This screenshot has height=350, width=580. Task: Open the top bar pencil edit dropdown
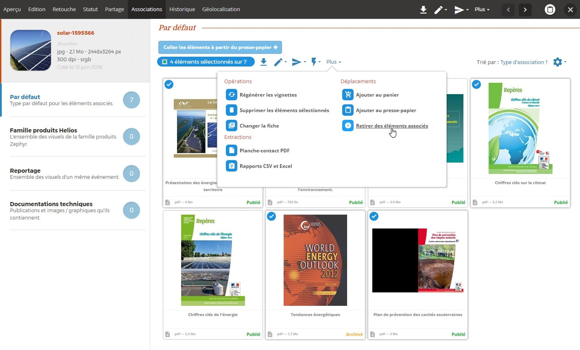(x=441, y=10)
